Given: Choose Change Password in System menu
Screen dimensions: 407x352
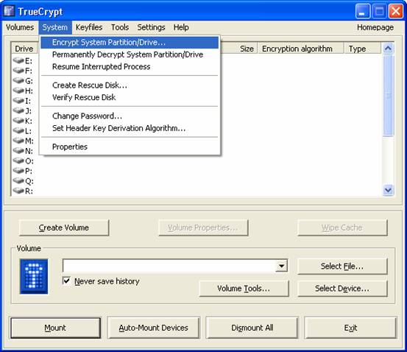Looking at the screenshot, I should (x=130, y=116).
